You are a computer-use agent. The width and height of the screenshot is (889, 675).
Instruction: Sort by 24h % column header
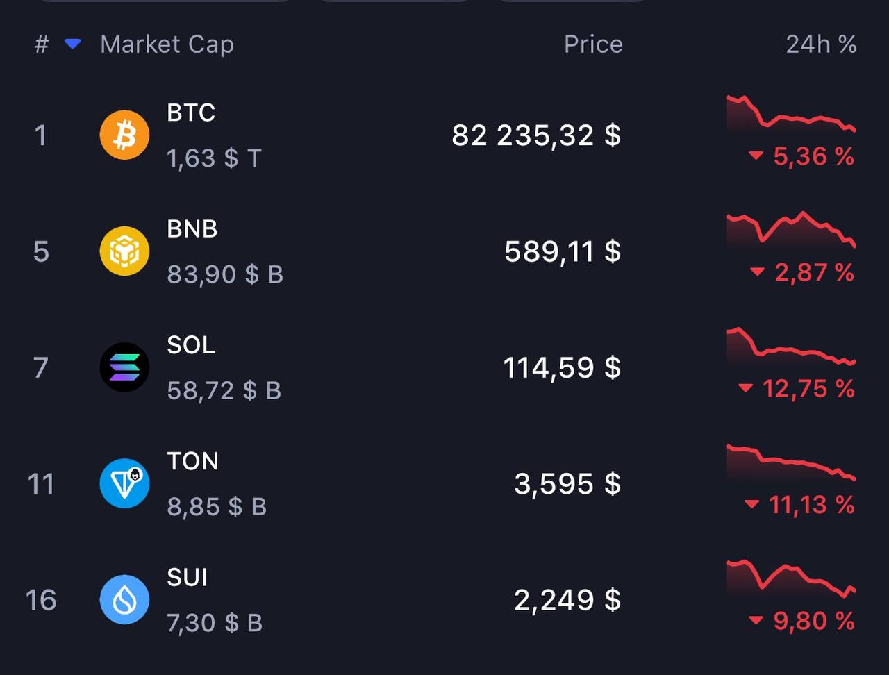pos(821,44)
